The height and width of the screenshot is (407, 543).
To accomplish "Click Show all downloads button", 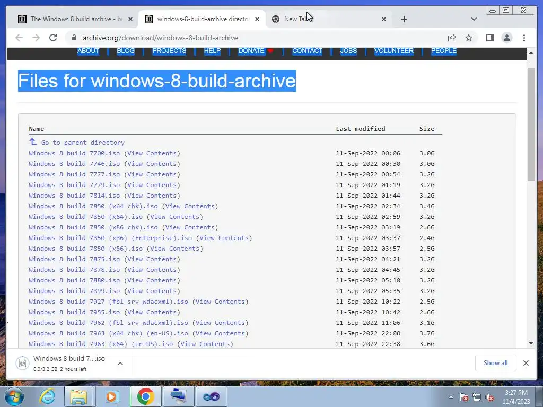I will click(x=496, y=363).
